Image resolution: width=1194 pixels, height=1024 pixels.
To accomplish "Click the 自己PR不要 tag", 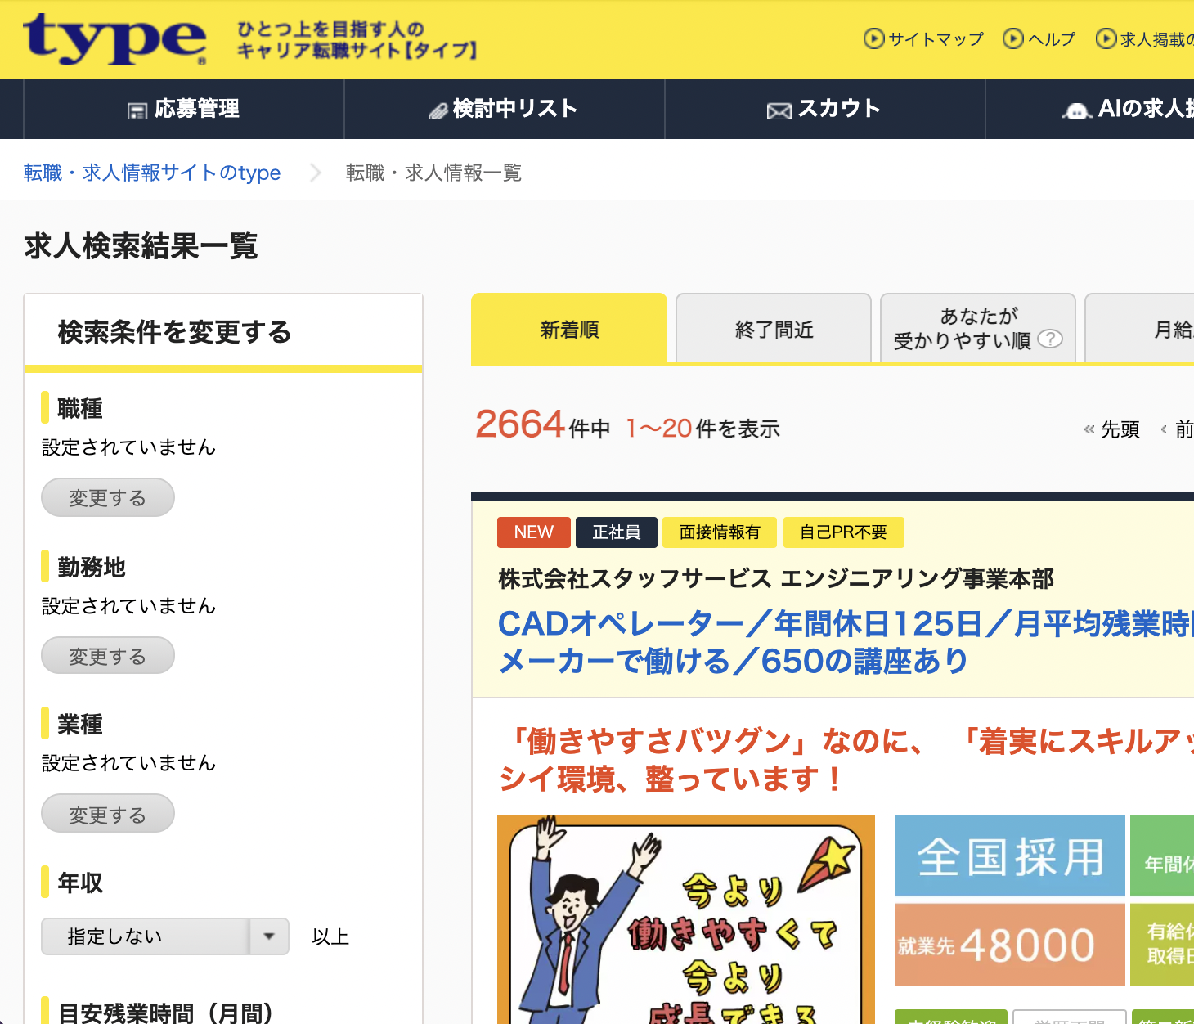I will [x=843, y=532].
